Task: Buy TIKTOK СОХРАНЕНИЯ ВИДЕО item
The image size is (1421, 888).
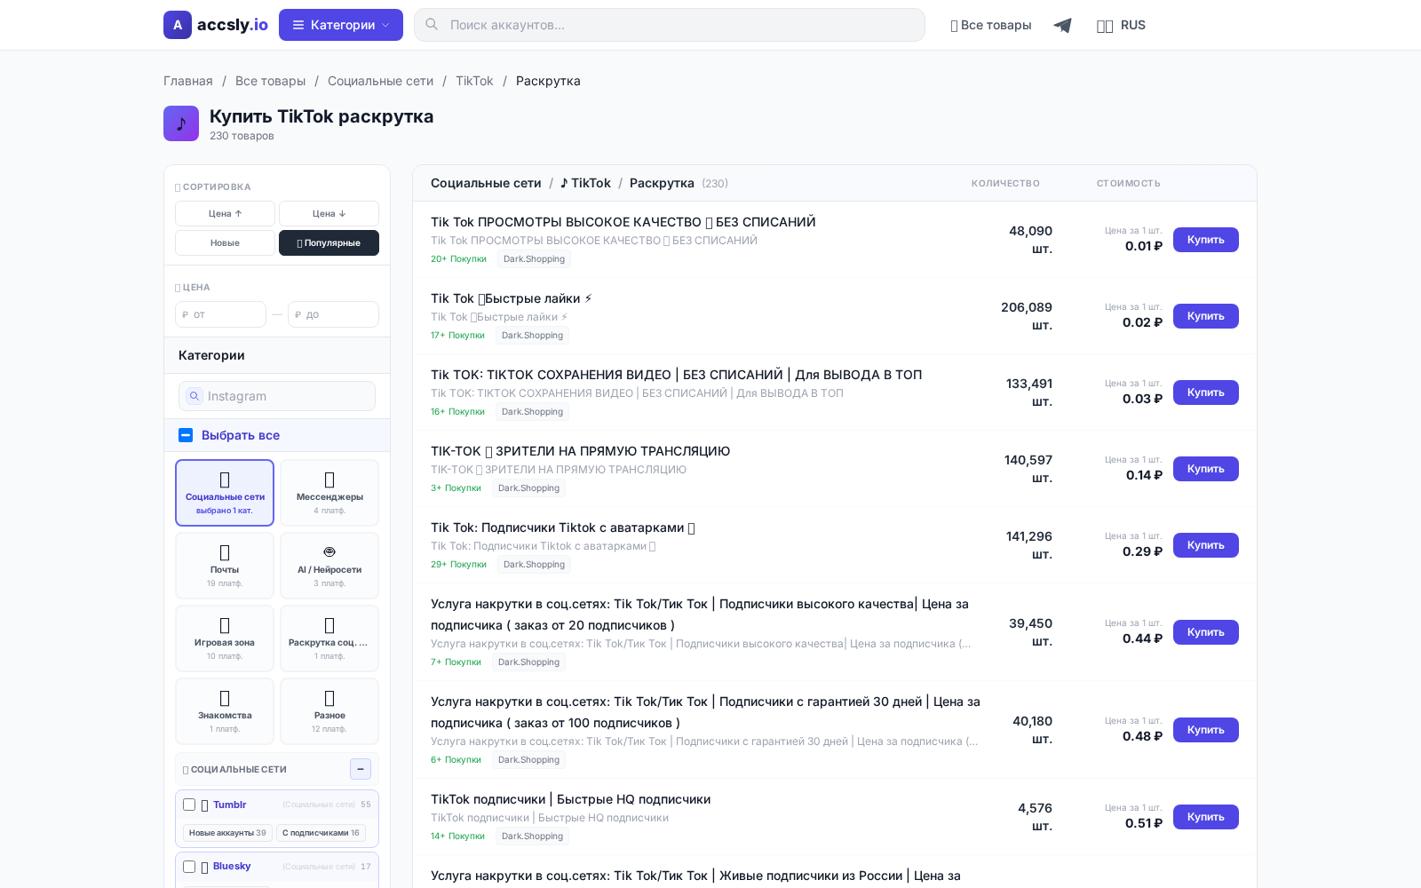Action: click(1206, 392)
